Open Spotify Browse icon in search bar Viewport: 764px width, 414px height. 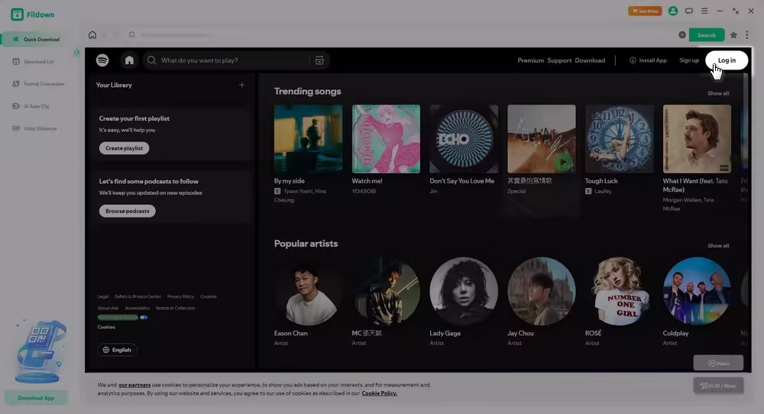(319, 60)
